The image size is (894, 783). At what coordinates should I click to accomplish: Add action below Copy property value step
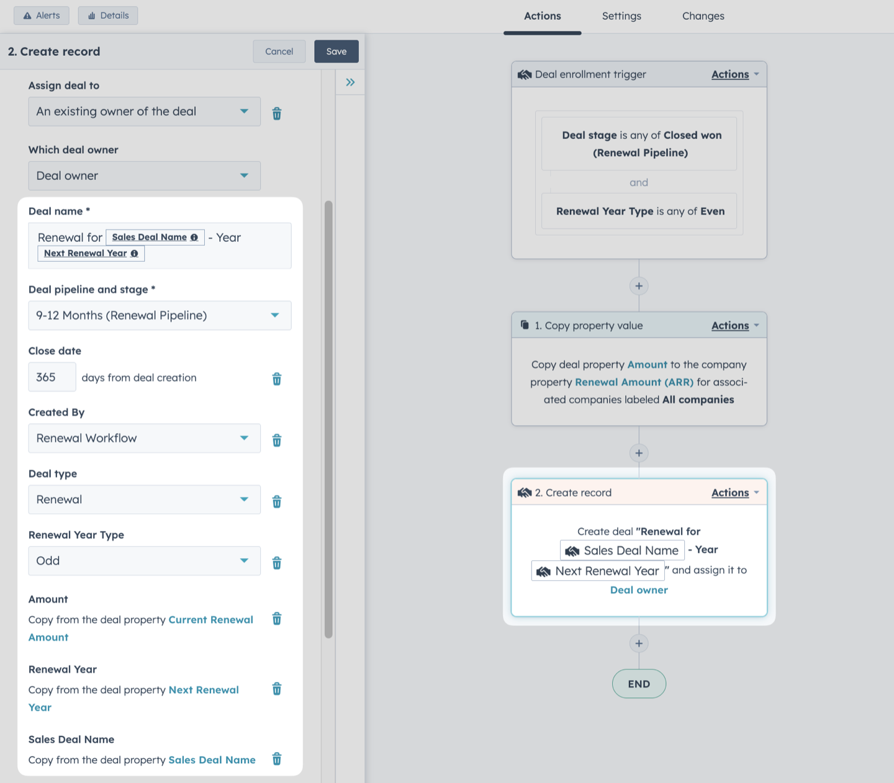tap(639, 453)
